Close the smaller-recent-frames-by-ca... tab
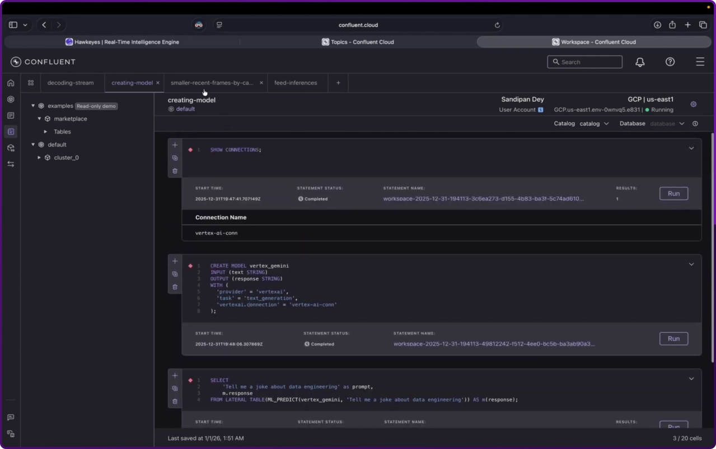The width and height of the screenshot is (716, 449). pos(261,83)
